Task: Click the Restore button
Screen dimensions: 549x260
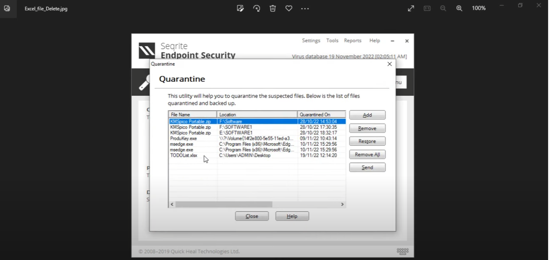Action: [x=367, y=141]
